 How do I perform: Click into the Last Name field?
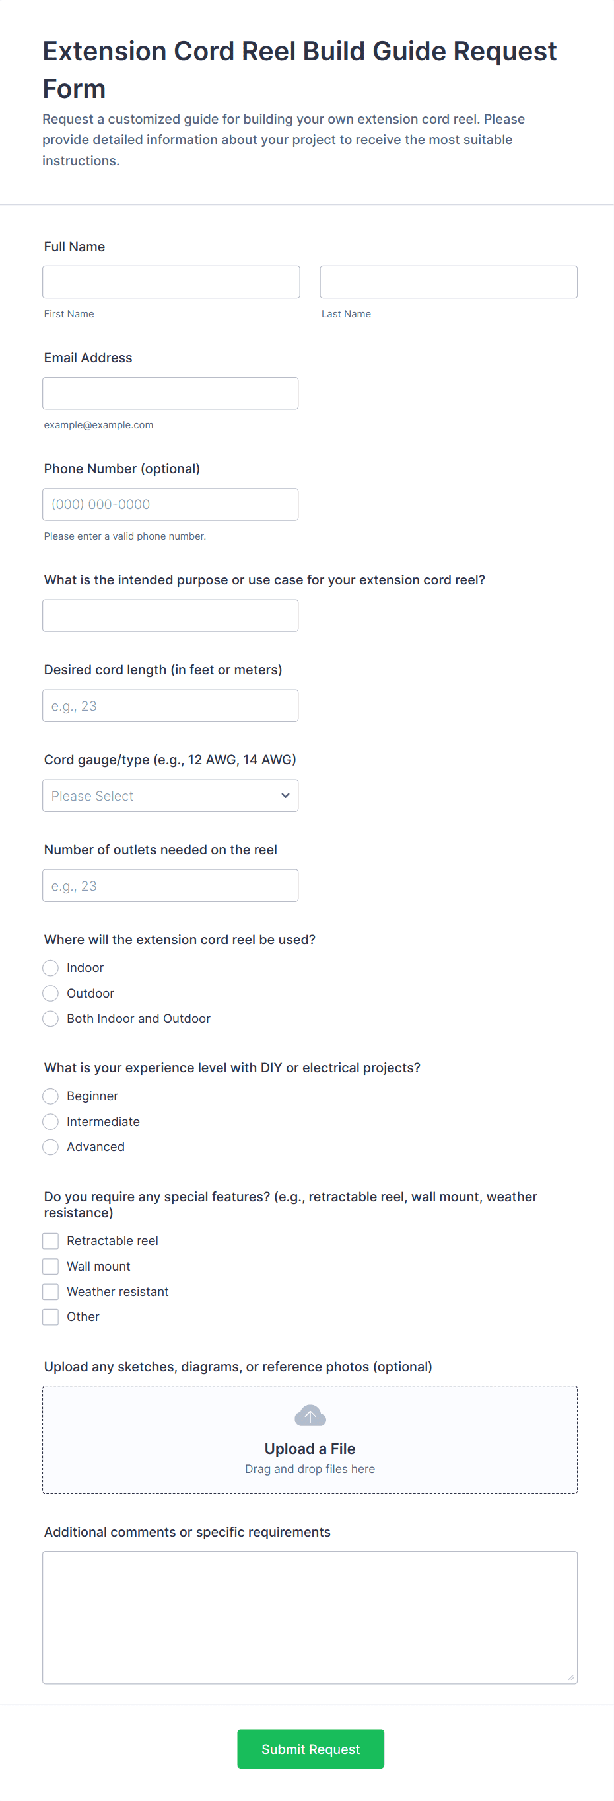448,282
